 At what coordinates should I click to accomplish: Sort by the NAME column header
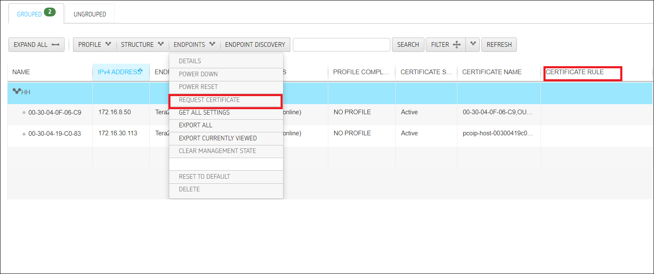coord(50,72)
